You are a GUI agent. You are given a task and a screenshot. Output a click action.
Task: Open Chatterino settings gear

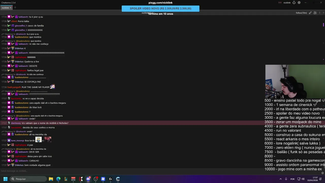[x=299, y=3]
